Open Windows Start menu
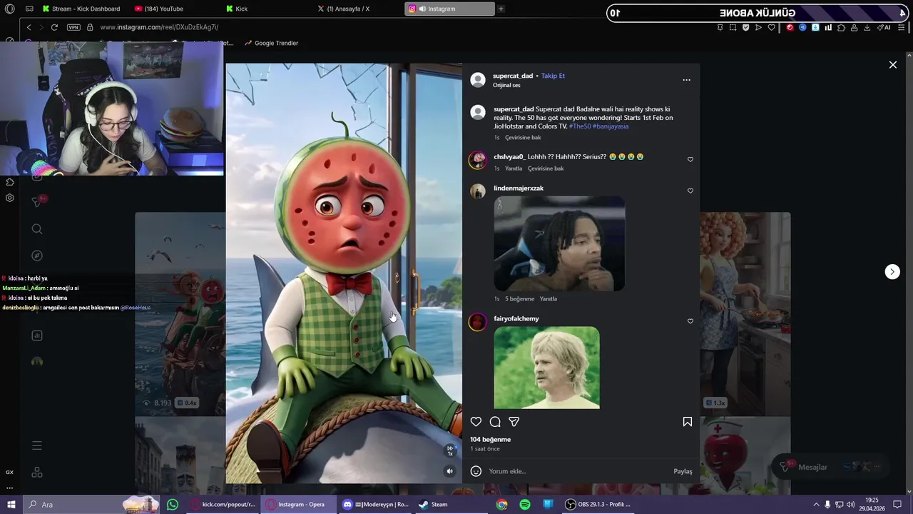 coord(11,505)
